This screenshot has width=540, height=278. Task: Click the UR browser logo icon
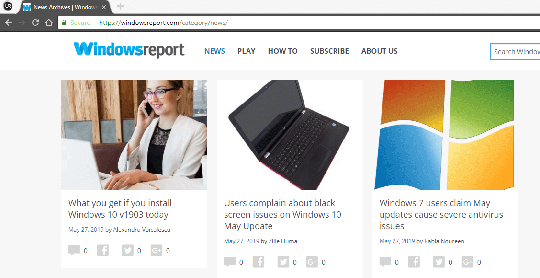tap(8, 6)
